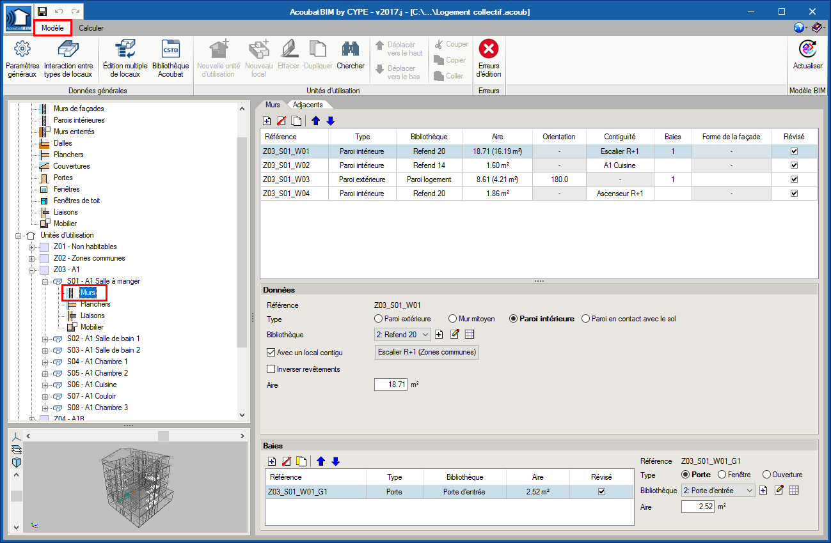Expand S04 - A1 Chambre 1 node
831x543 pixels.
[45, 362]
